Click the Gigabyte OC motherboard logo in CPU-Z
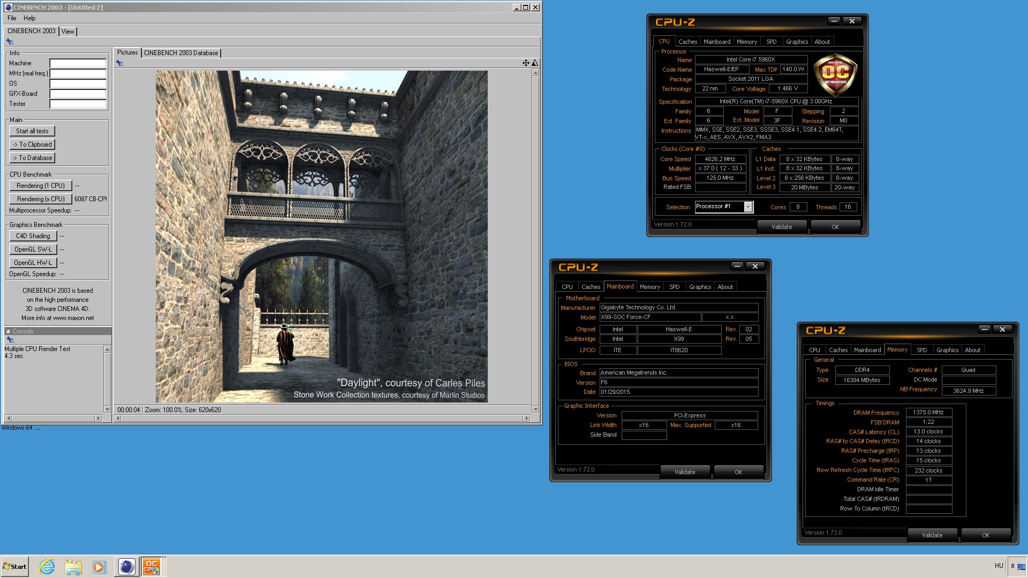The image size is (1028, 578). click(835, 74)
